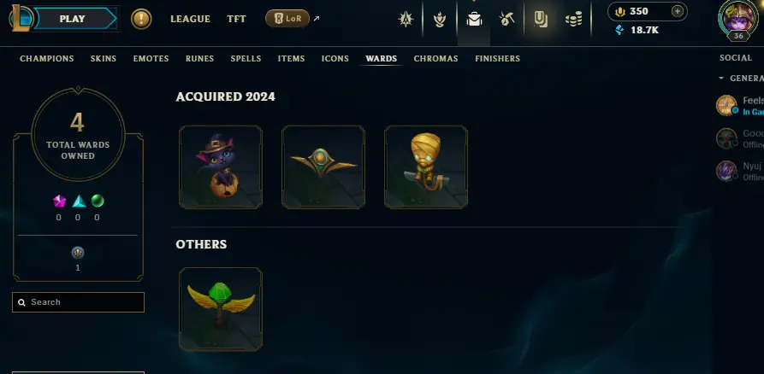Open the summoner profile avatar
The height and width of the screenshot is (374, 764).
pos(738,20)
